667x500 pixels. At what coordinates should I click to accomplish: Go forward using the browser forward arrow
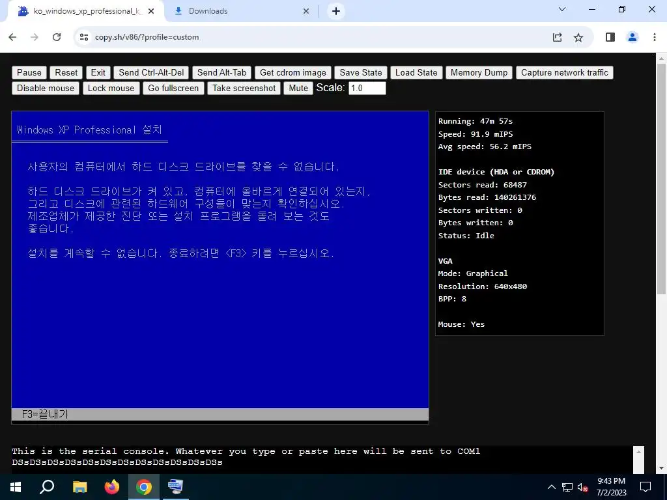(x=35, y=37)
